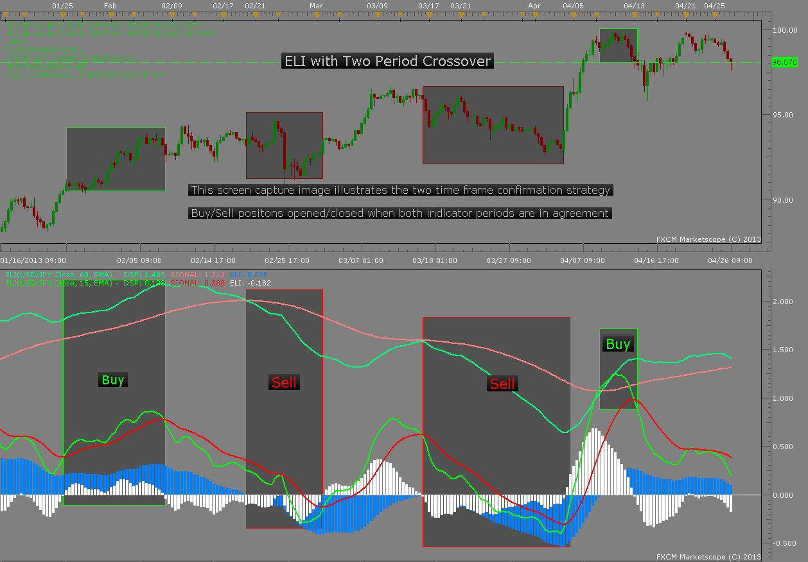Select the Buy label near 04/07
The height and width of the screenshot is (562, 808).
point(618,344)
